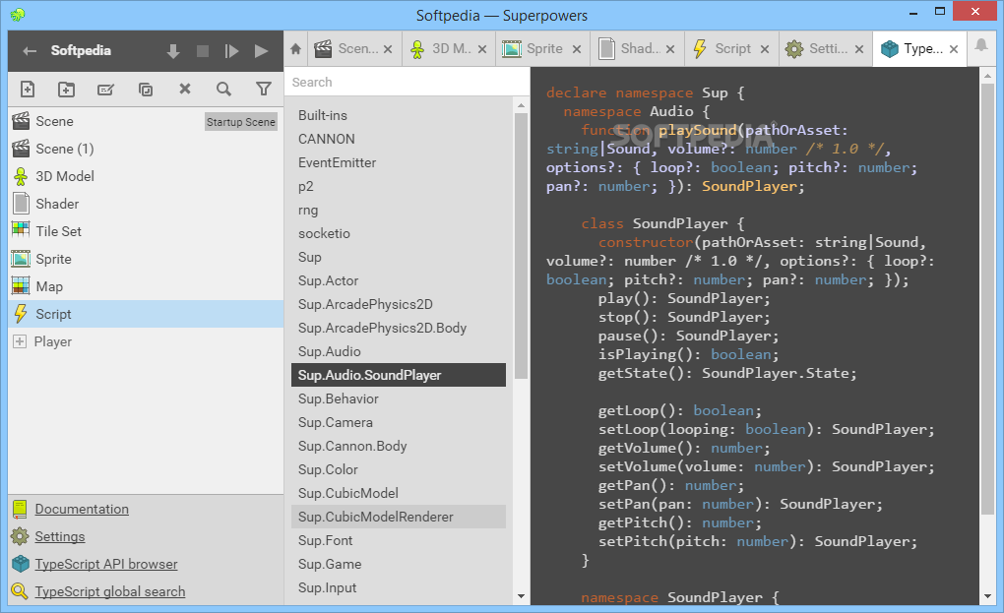Viewport: 1004px width, 613px height.
Task: Select Sup.Font in the API list
Action: [x=399, y=541]
